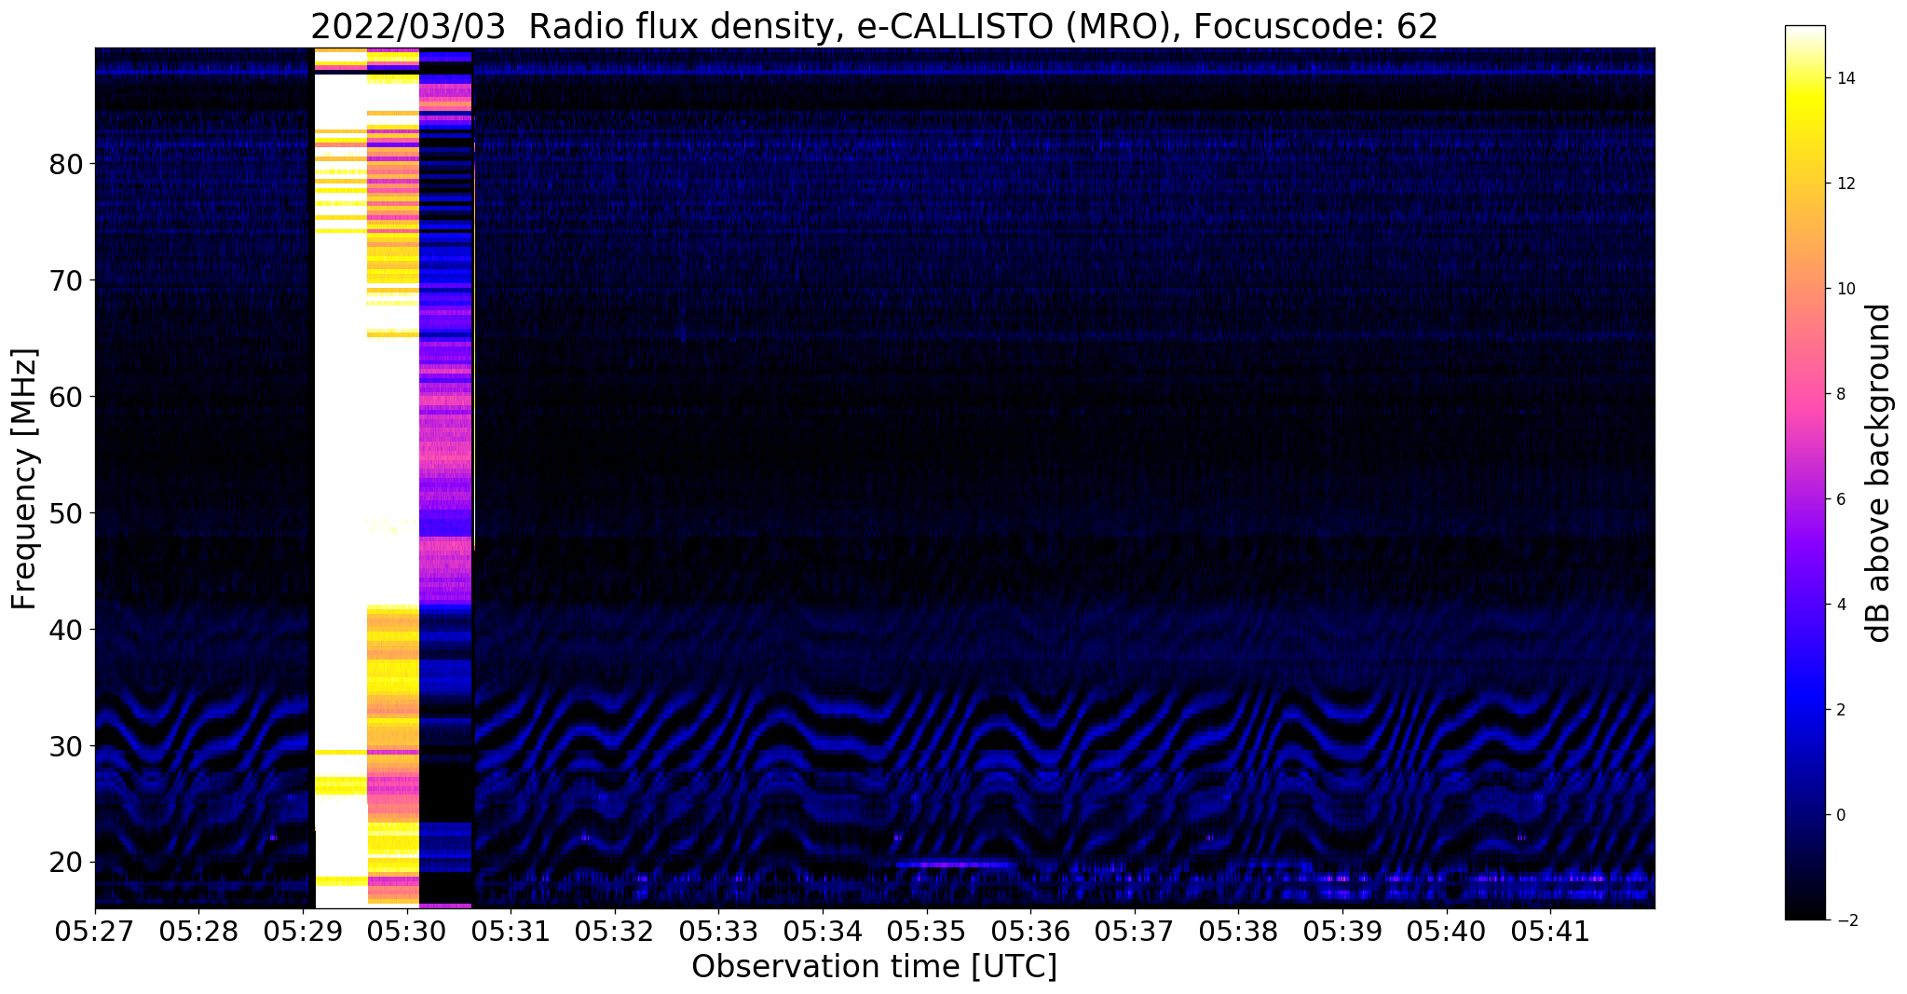The height and width of the screenshot is (994, 1907).
Task: Click the colorbar tick label 4
Action: (x=1840, y=605)
